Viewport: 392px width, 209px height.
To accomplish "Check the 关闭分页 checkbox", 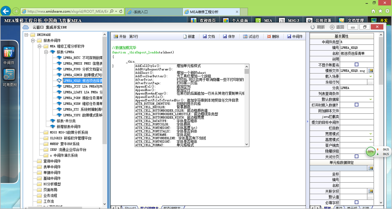I will pyautogui.click(x=356, y=157).
